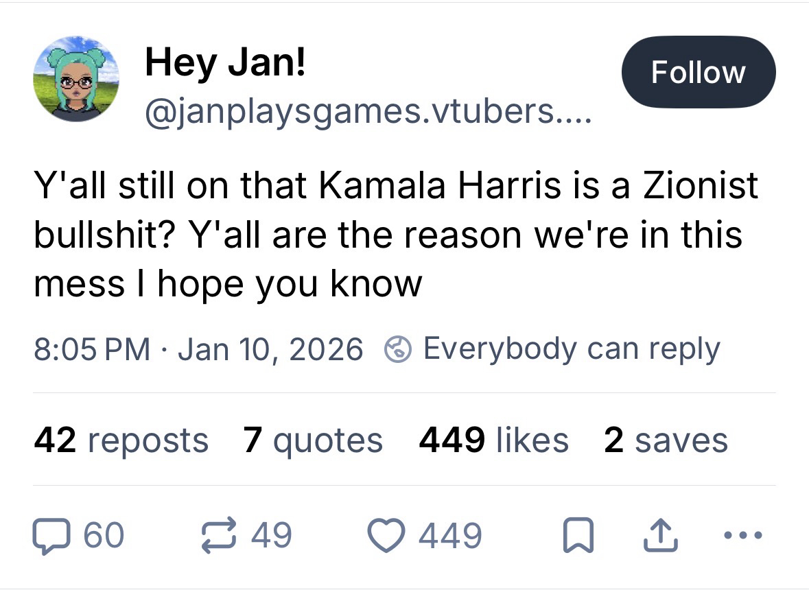View the 7 quotes list
This screenshot has height=590, width=809.
point(312,440)
